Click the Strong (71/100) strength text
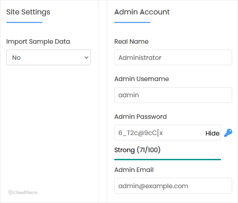This screenshot has height=203, width=238. click(137, 150)
